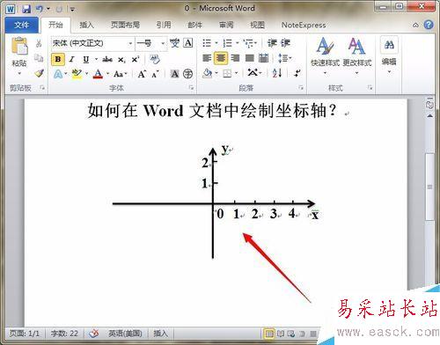Open underline style dropdown arrow
Image resolution: width=440 pixels, height=345 pixels.
tap(96, 60)
